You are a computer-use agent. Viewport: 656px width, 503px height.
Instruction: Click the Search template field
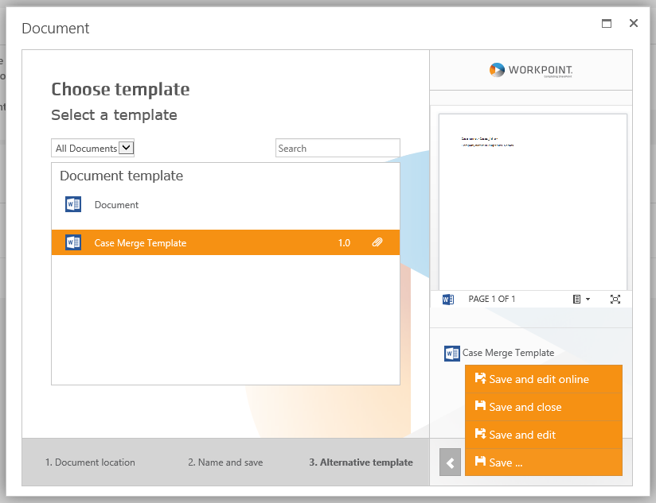[338, 148]
